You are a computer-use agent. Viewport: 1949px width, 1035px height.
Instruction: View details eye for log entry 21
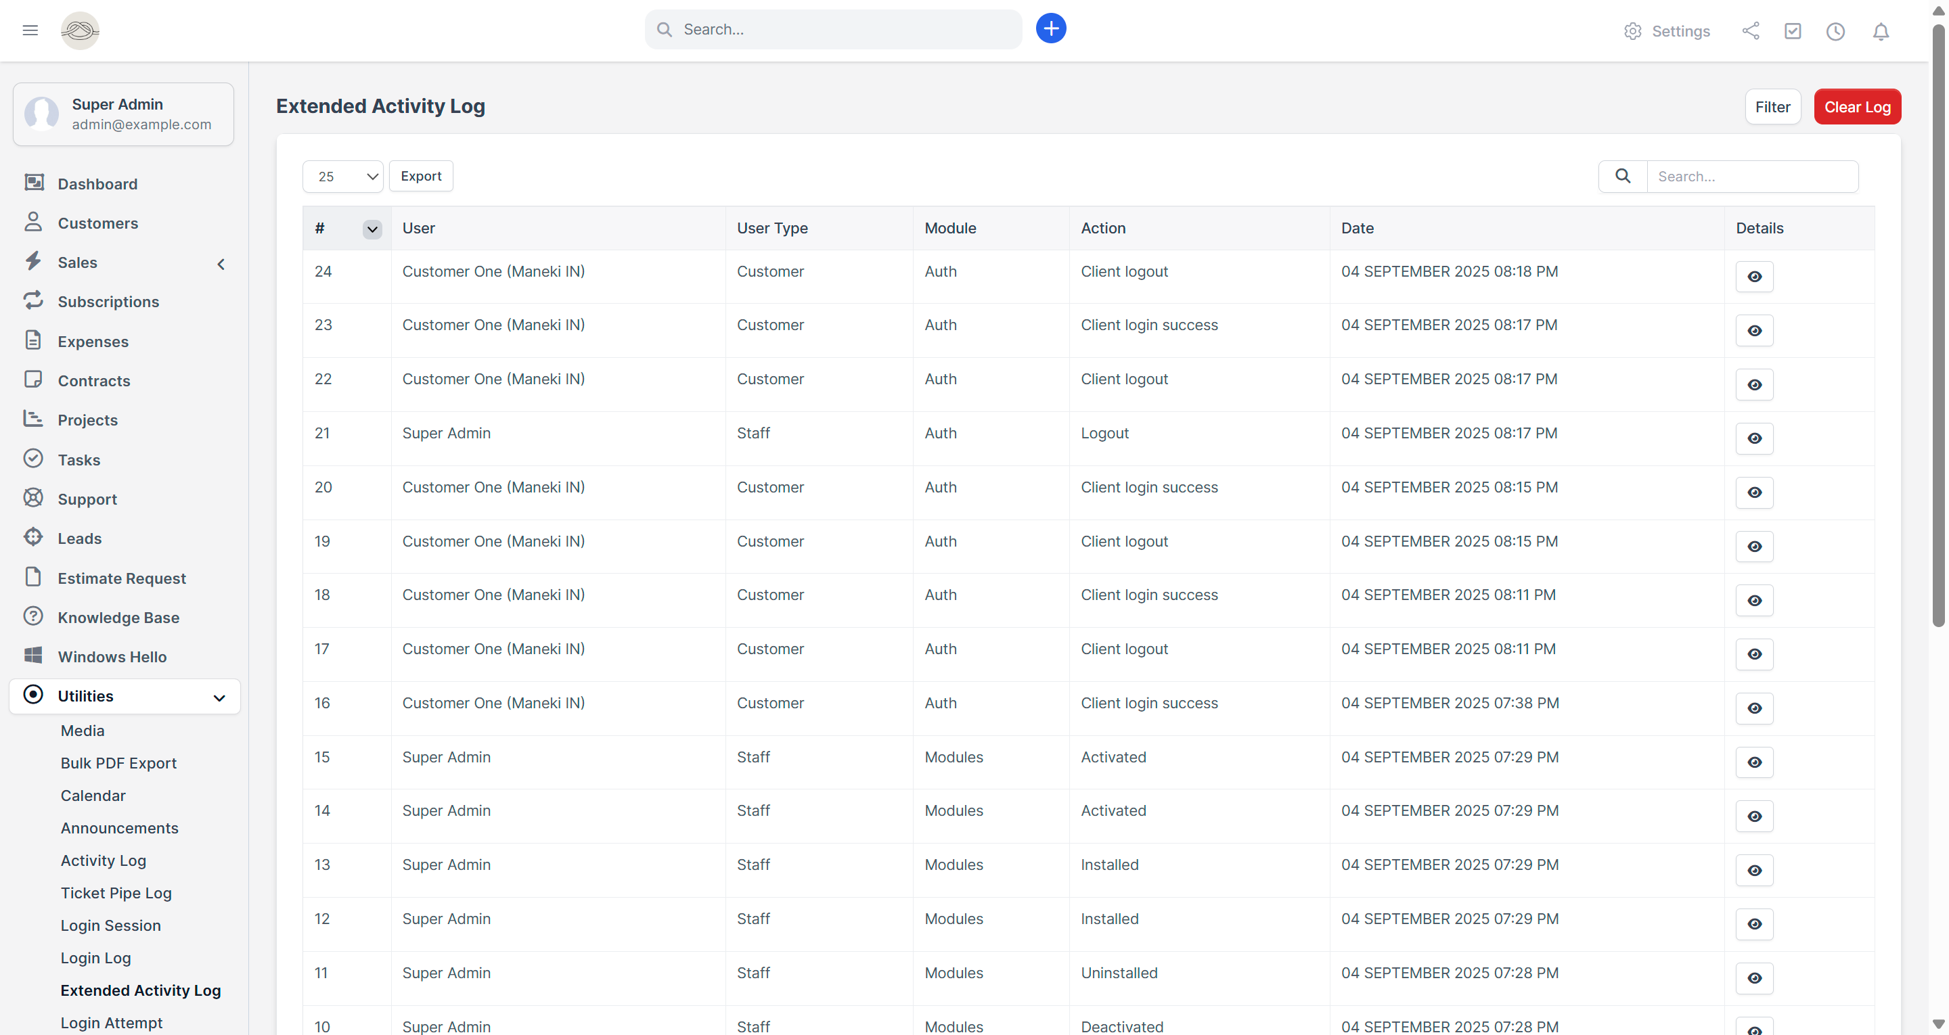pos(1755,439)
